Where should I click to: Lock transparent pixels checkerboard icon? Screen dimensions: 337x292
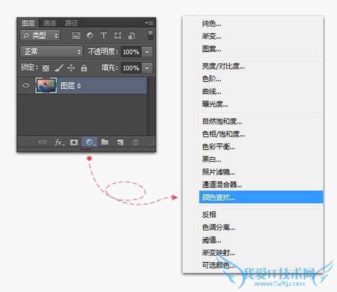[45, 68]
